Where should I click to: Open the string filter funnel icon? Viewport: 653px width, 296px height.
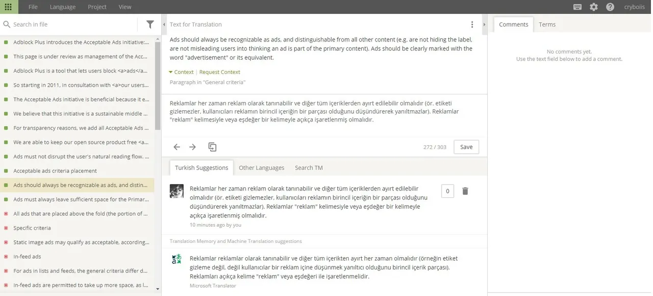(x=150, y=24)
